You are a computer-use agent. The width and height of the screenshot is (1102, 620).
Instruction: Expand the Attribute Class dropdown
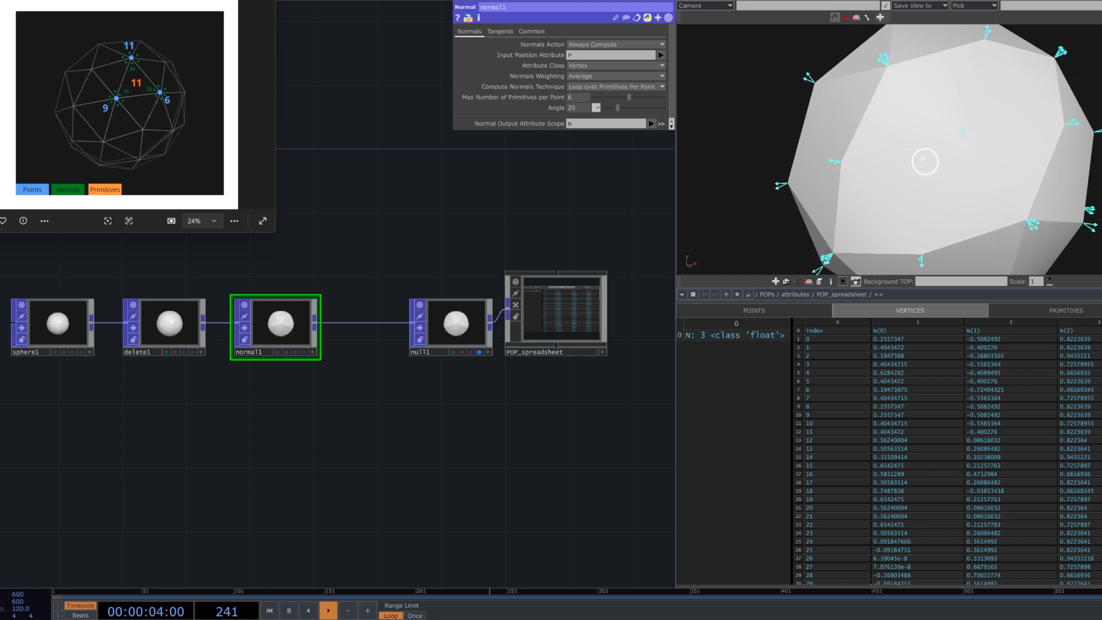click(x=616, y=65)
